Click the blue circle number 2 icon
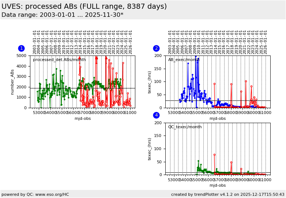This screenshot has height=198, width=286. pos(156,48)
